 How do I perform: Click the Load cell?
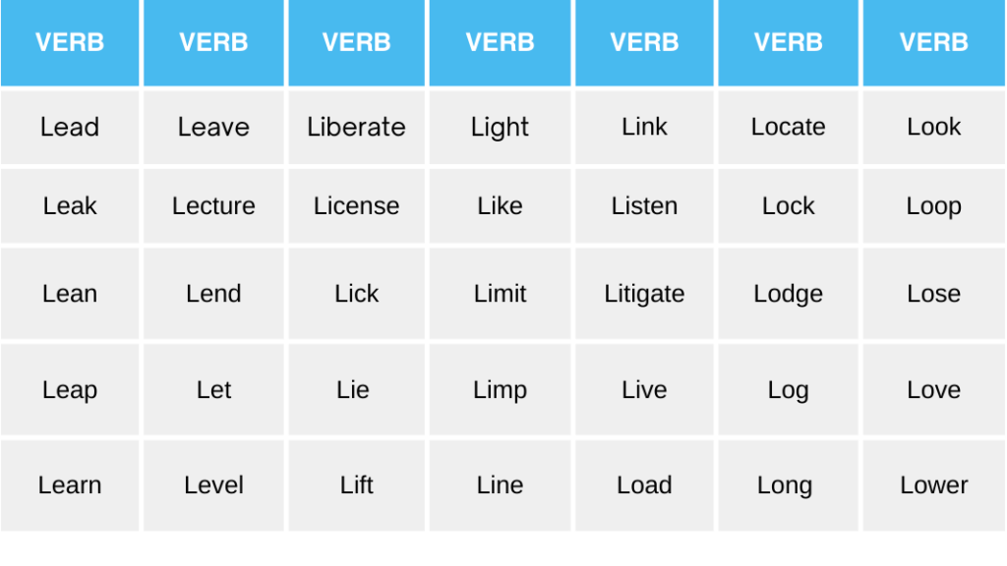click(644, 485)
